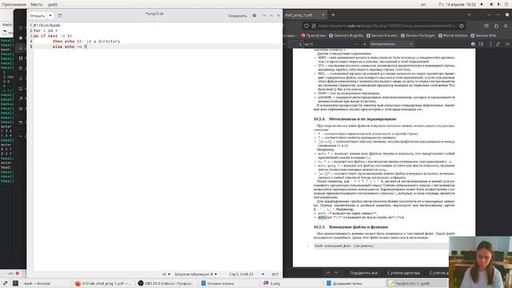Open language selector 'sh' in gedit status bar
The width and height of the screenshot is (512, 288).
tap(166, 274)
